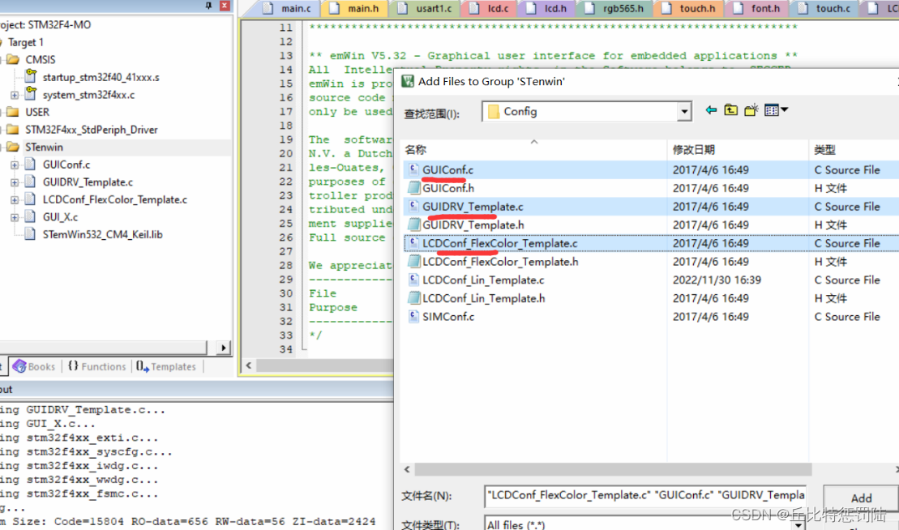This screenshot has width=899, height=530.
Task: Close the Project panel with the red X
Action: pos(225,5)
